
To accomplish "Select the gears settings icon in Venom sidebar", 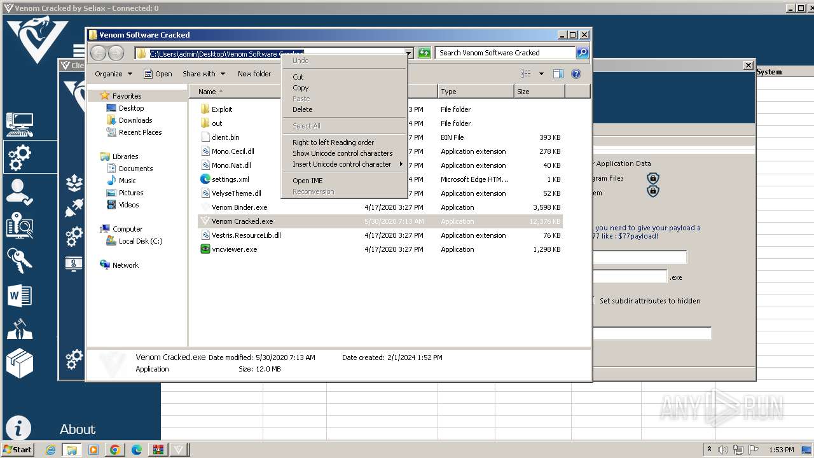I will pos(19,158).
